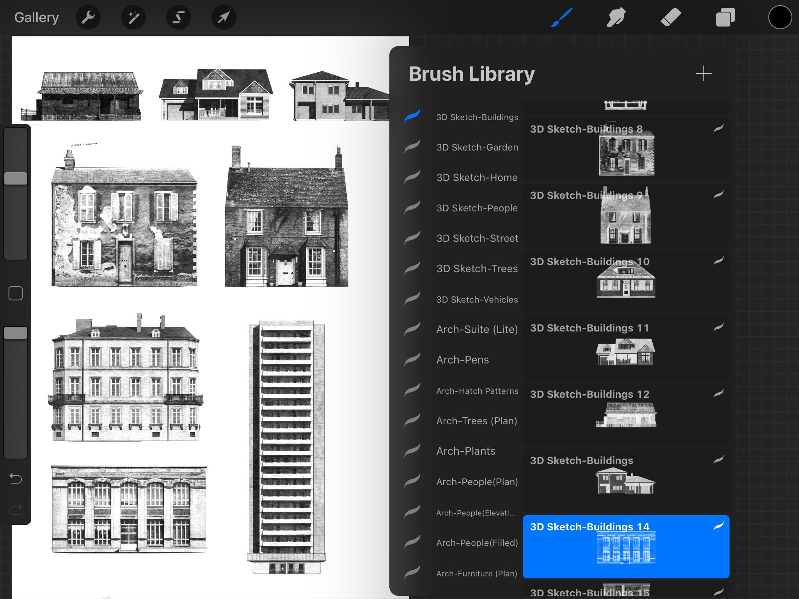799x599 pixels.
Task: Return to the Gallery
Action: [36, 17]
